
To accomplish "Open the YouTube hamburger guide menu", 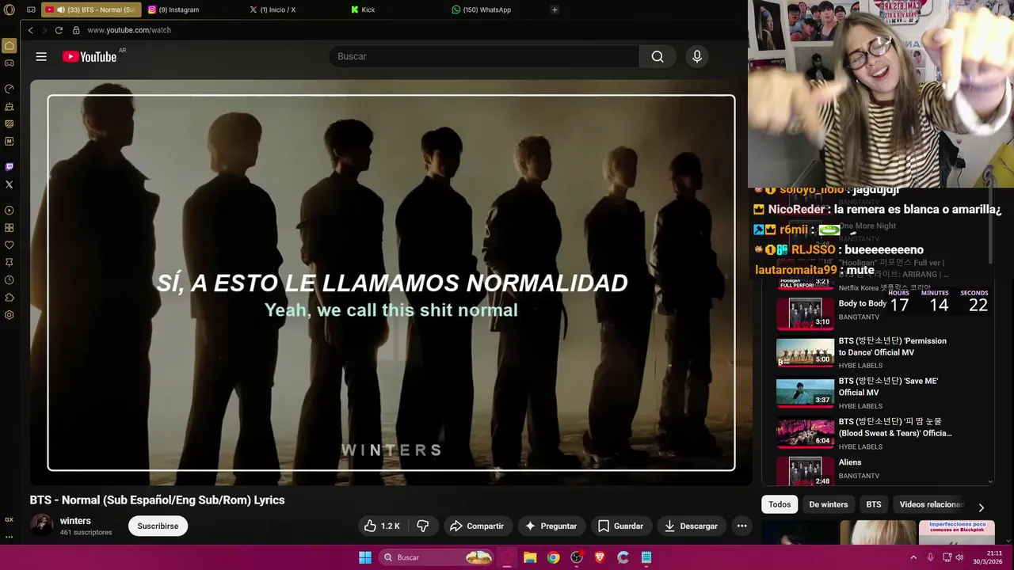I will tap(41, 56).
